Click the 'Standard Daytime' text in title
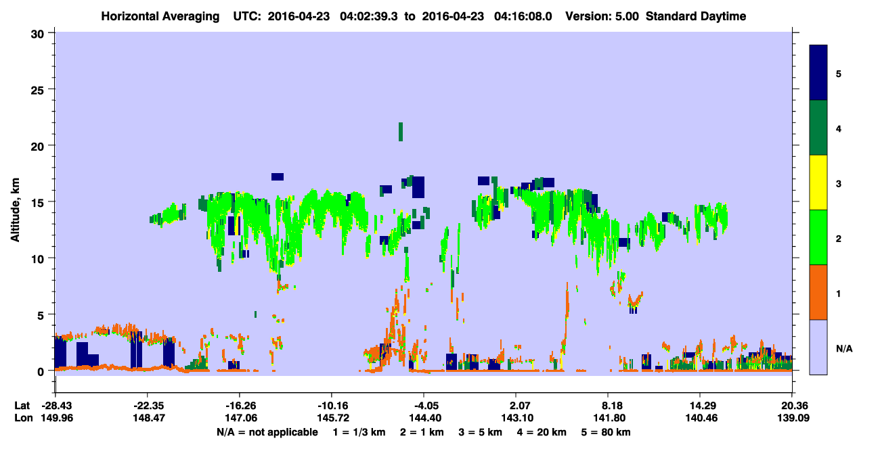 click(696, 16)
